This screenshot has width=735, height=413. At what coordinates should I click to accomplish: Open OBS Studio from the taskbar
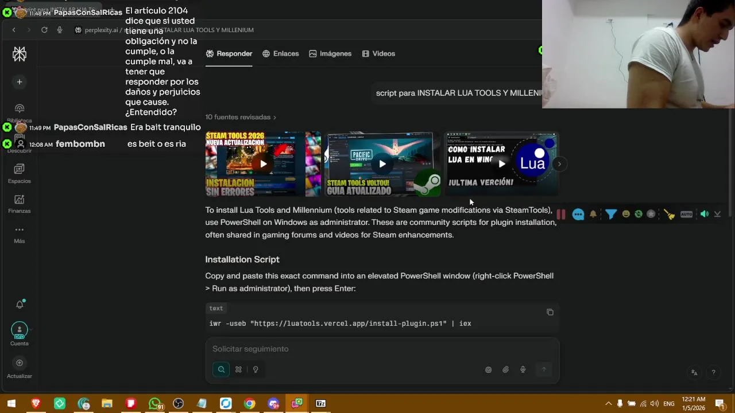pos(178,404)
